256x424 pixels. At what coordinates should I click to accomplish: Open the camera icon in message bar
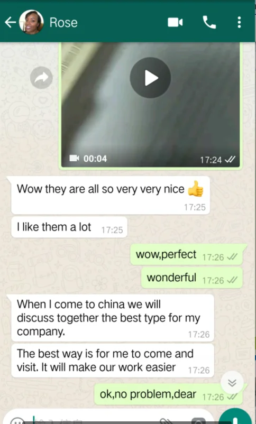(x=199, y=421)
